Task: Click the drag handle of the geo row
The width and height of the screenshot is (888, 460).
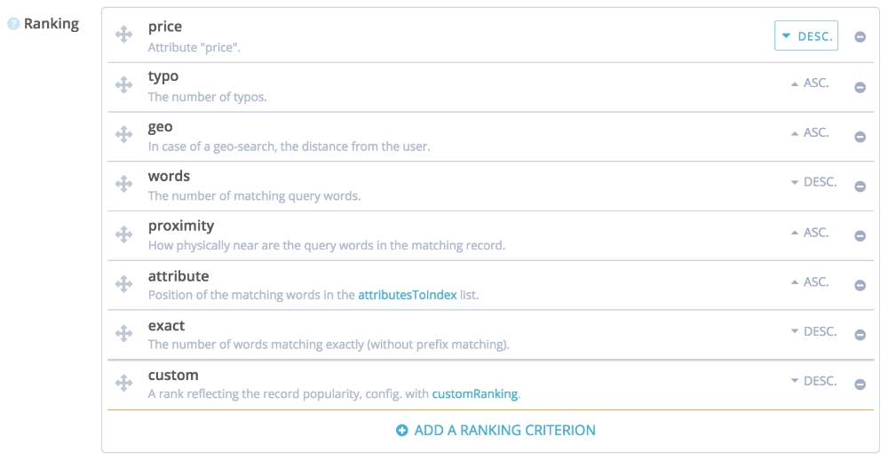Action: [124, 135]
